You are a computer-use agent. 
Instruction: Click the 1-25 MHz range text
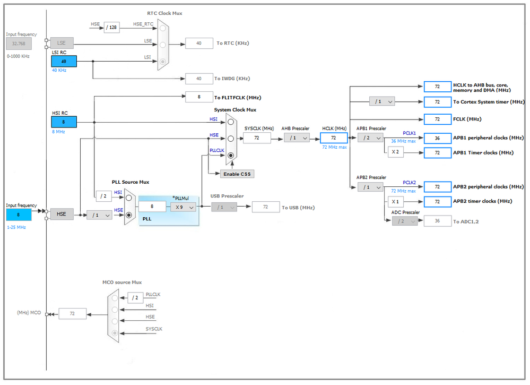[16, 227]
